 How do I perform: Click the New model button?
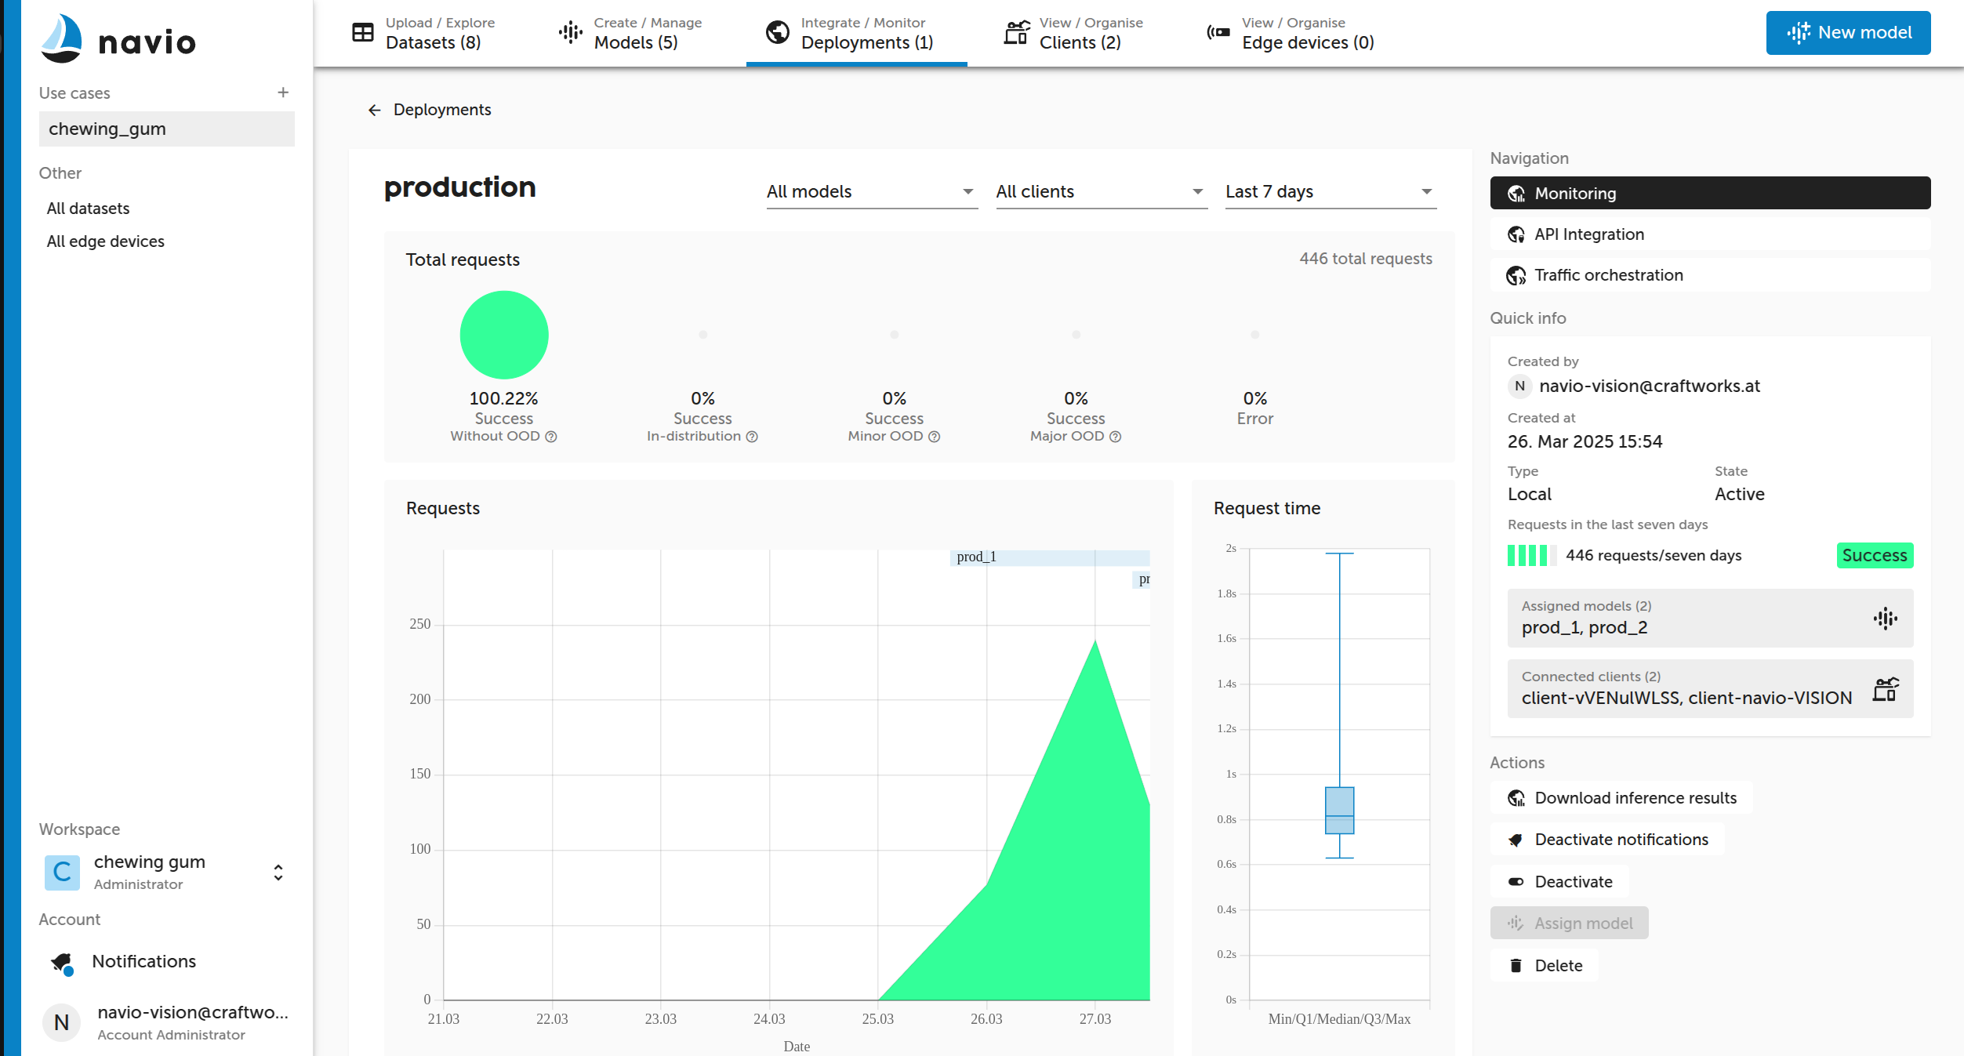[x=1847, y=33]
